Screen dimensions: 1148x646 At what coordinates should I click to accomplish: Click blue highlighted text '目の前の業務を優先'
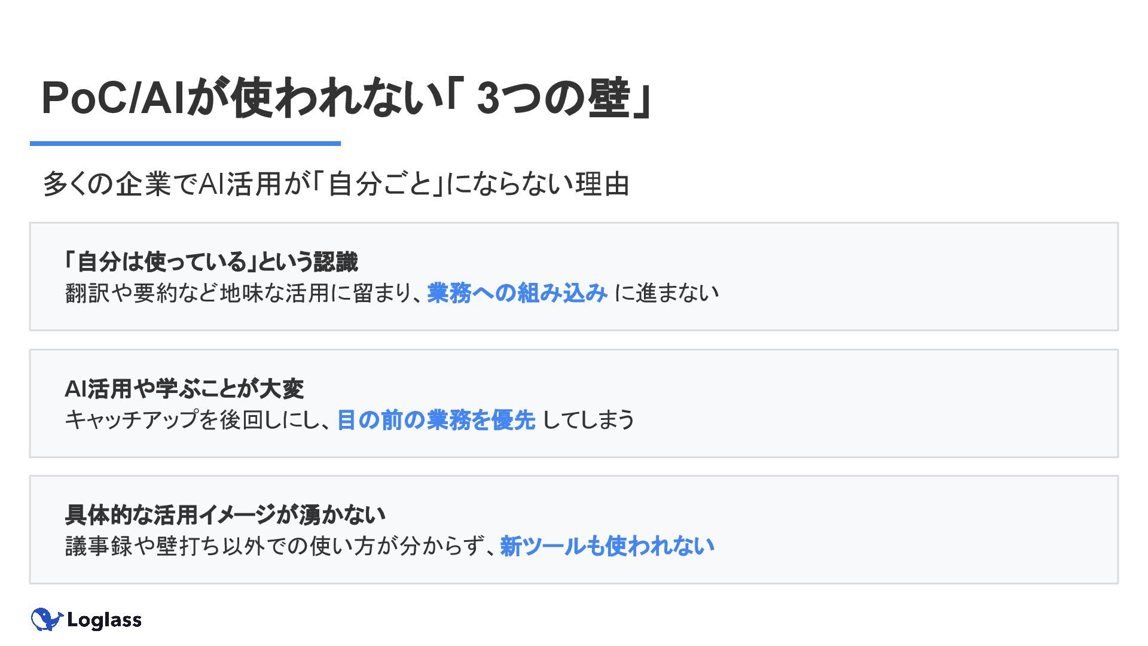(436, 420)
